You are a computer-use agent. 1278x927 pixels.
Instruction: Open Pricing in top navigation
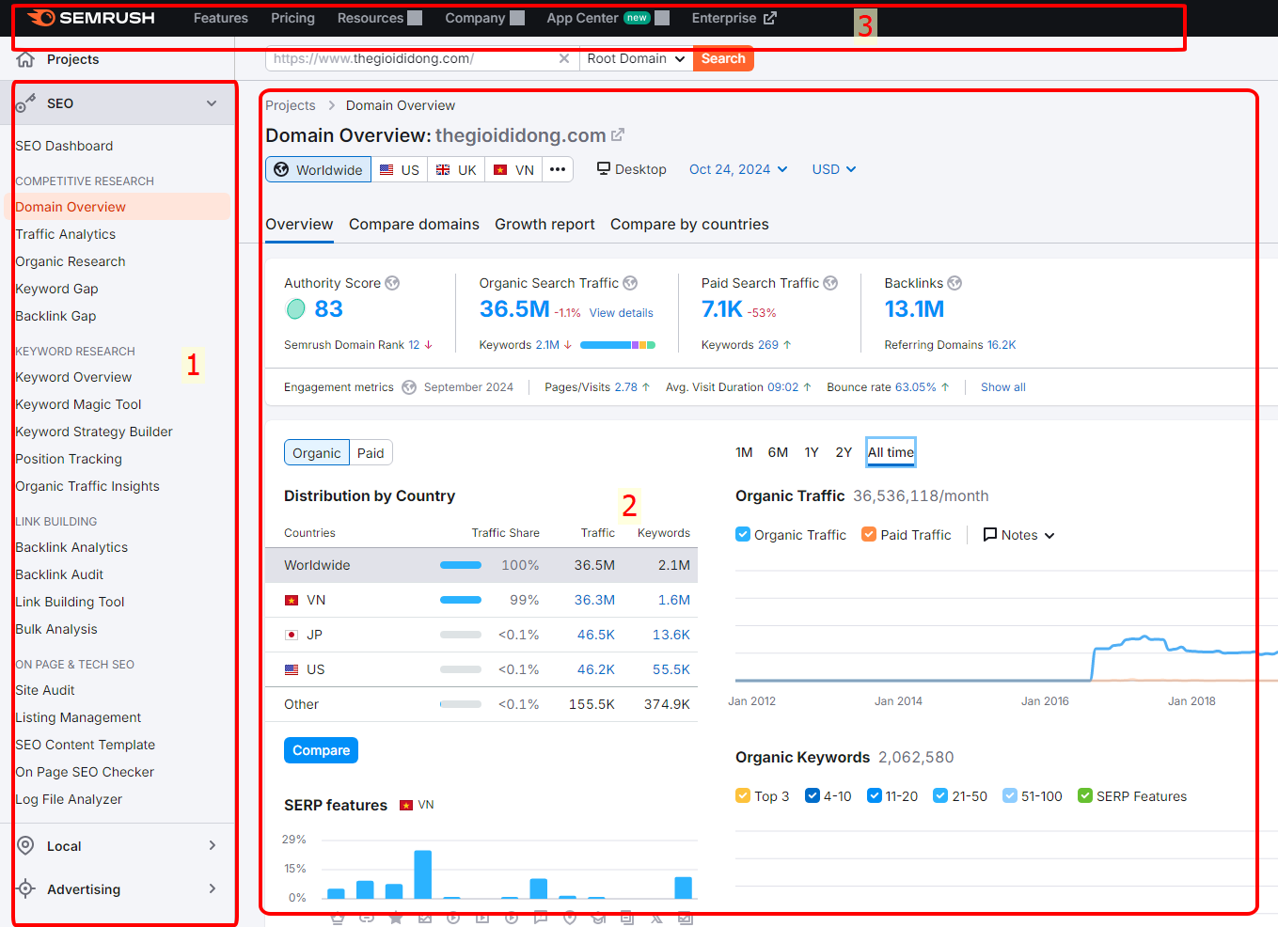(292, 18)
